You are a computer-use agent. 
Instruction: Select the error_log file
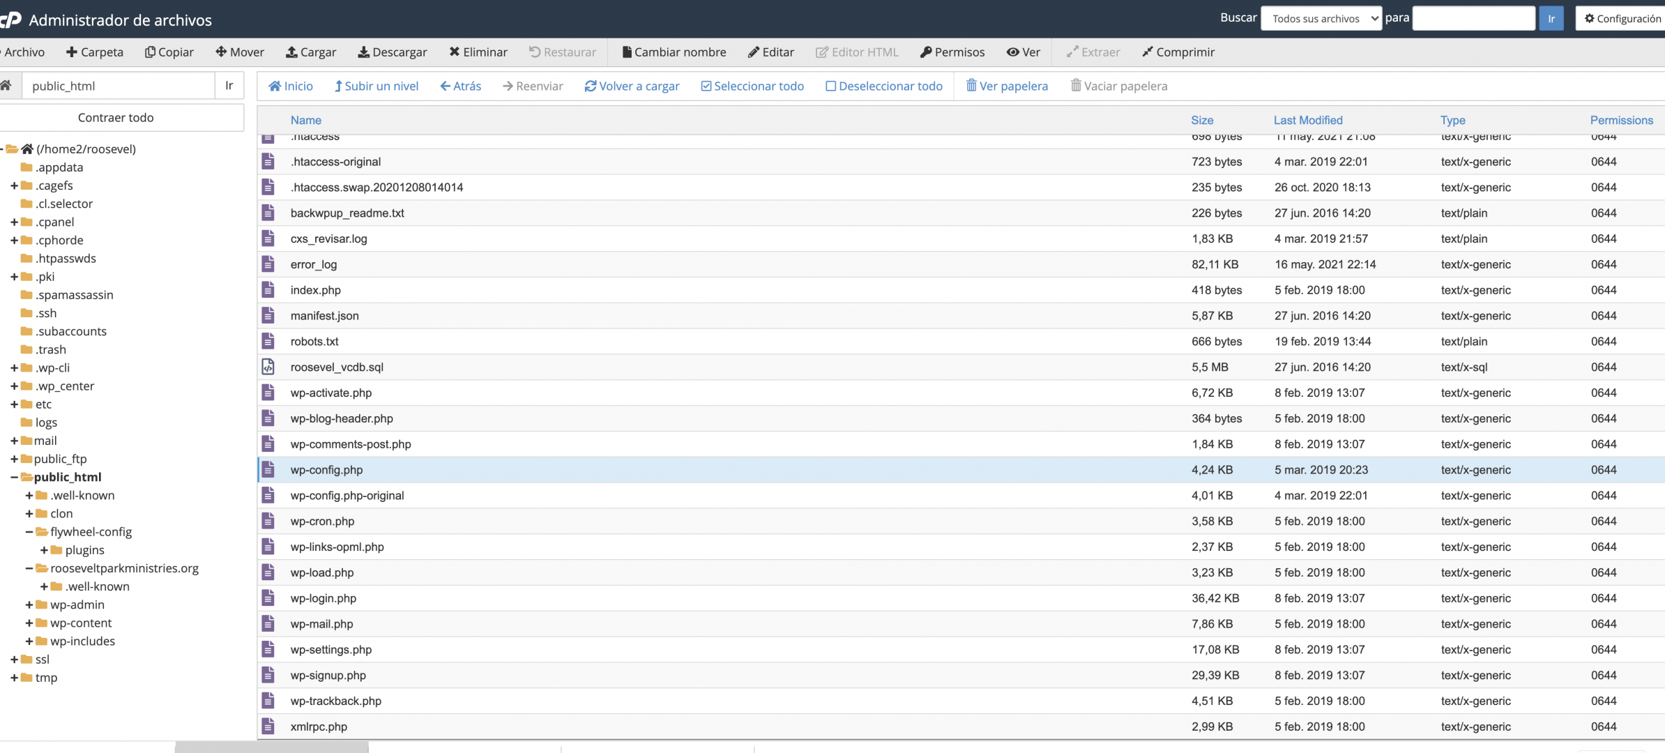pos(961,264)
